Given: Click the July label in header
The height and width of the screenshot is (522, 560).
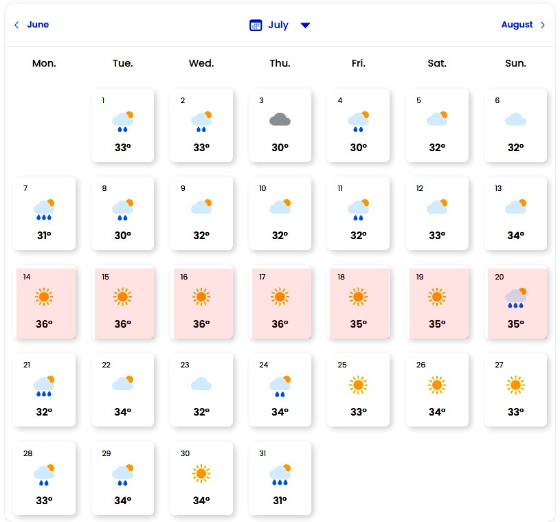Looking at the screenshot, I should point(278,25).
